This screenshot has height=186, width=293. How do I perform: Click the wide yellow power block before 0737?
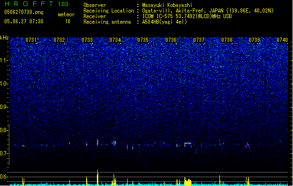188,182
